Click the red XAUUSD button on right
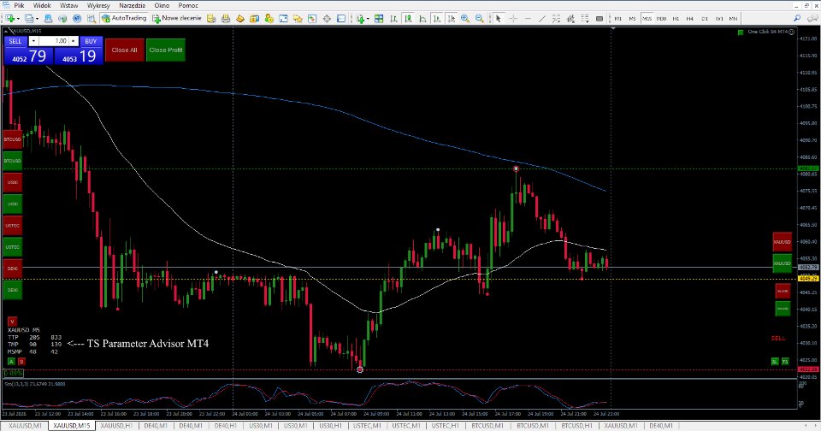Viewport: 821px width, 431px height. click(x=783, y=242)
